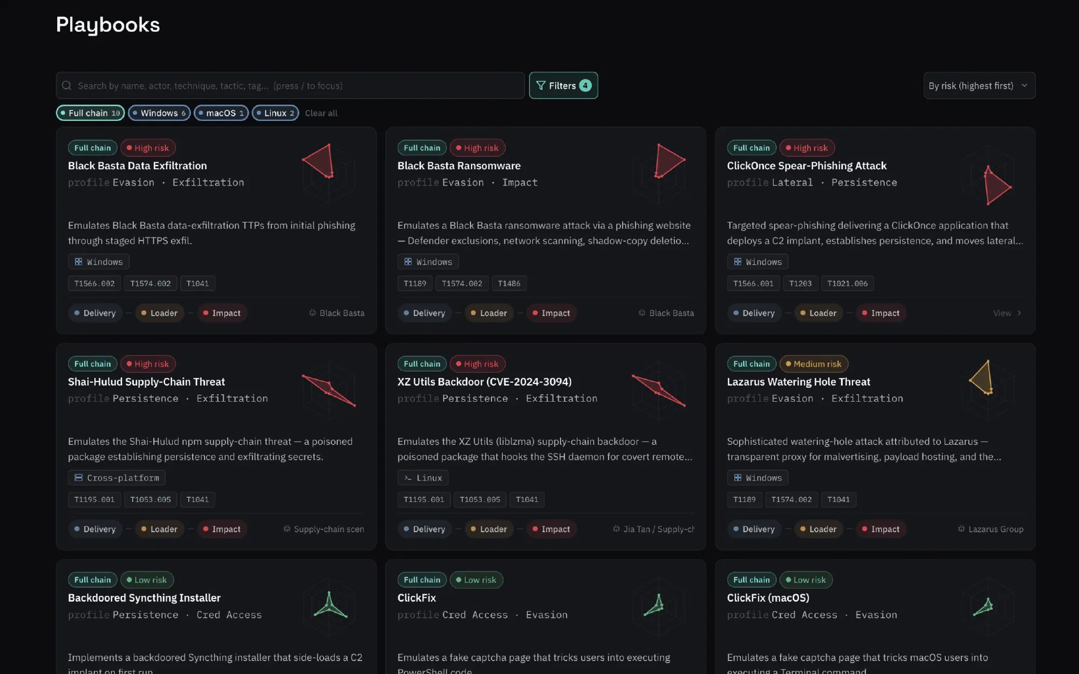Click Linux terminal icon on XZ Utils card
The height and width of the screenshot is (674, 1079).
(x=408, y=478)
